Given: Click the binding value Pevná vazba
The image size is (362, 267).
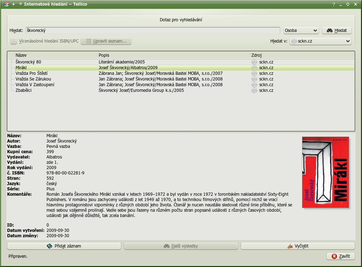Looking at the screenshot, I should pos(58,146).
